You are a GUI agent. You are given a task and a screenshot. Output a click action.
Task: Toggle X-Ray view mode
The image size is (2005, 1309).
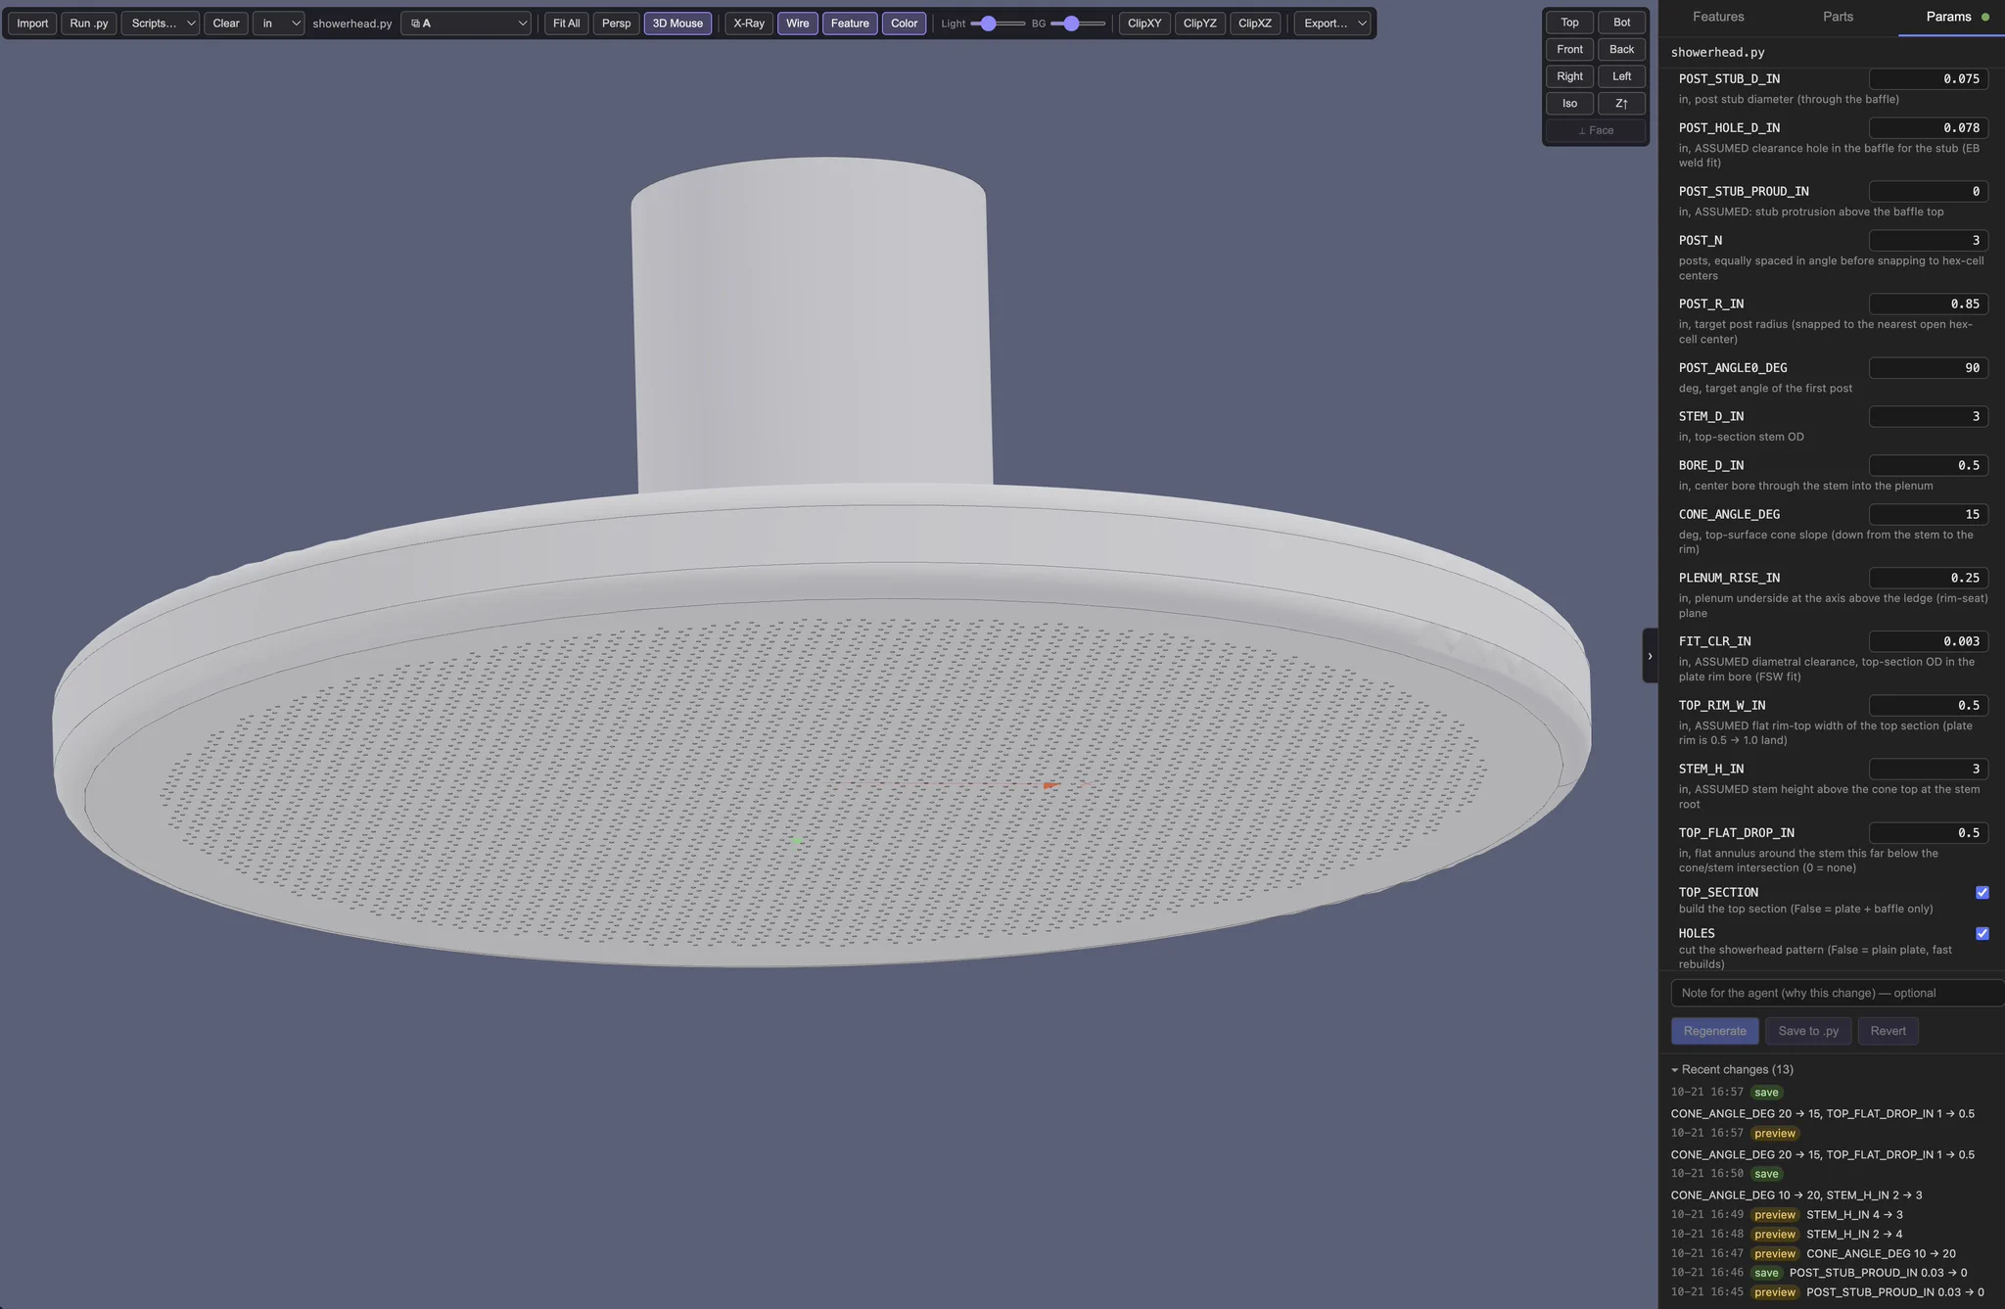(749, 23)
